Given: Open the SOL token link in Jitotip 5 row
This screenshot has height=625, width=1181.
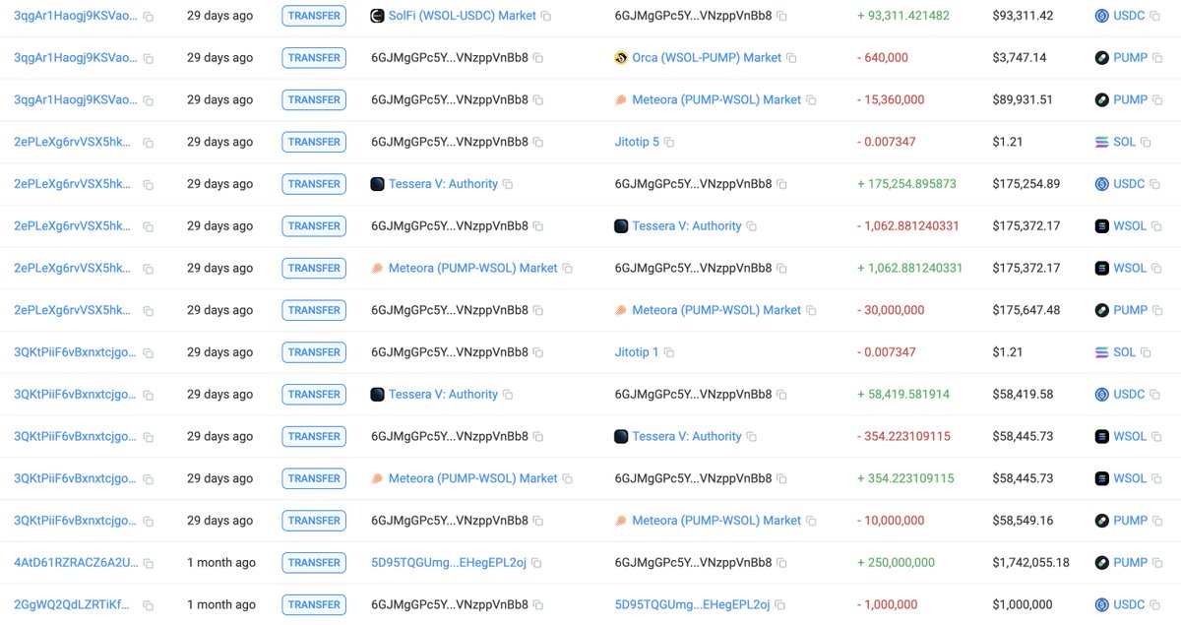Looking at the screenshot, I should pyautogui.click(x=1124, y=142).
